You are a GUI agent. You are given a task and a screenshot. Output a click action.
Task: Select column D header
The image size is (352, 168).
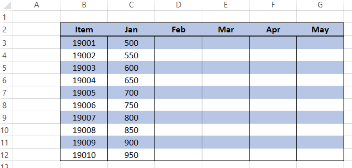[x=178, y=5]
